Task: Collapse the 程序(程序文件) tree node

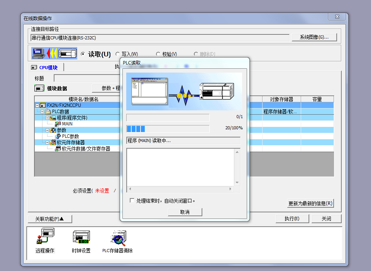Action: (x=47, y=118)
